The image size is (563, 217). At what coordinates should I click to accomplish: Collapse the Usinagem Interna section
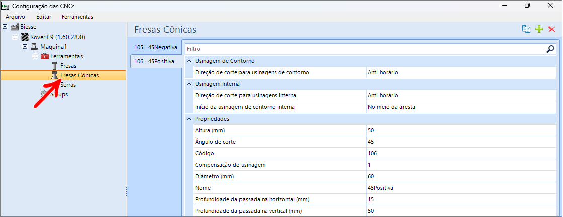coord(189,84)
